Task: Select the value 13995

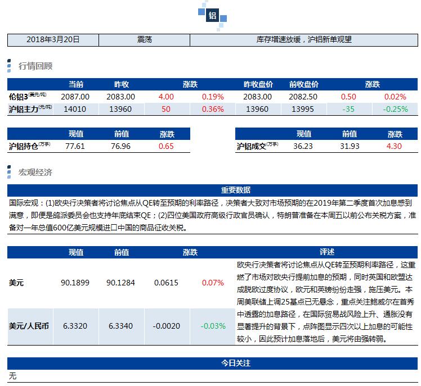Action: 303,109
